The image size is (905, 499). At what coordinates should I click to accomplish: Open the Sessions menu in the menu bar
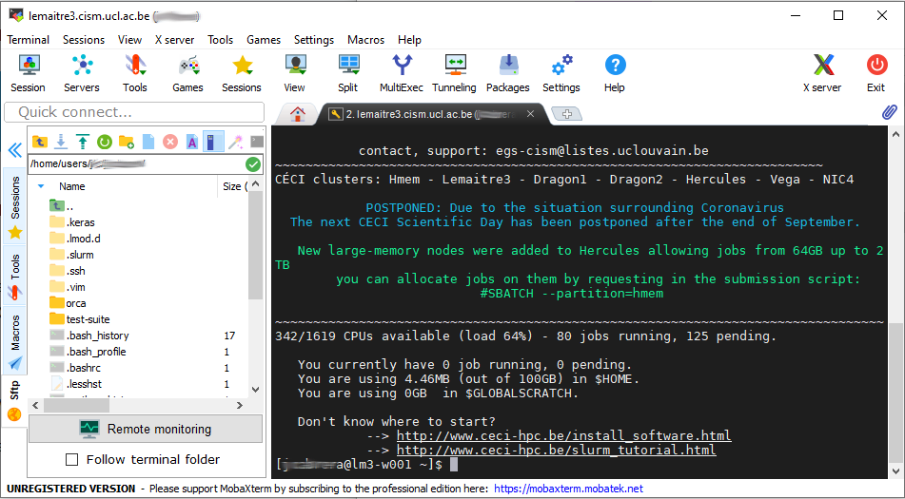coord(84,40)
